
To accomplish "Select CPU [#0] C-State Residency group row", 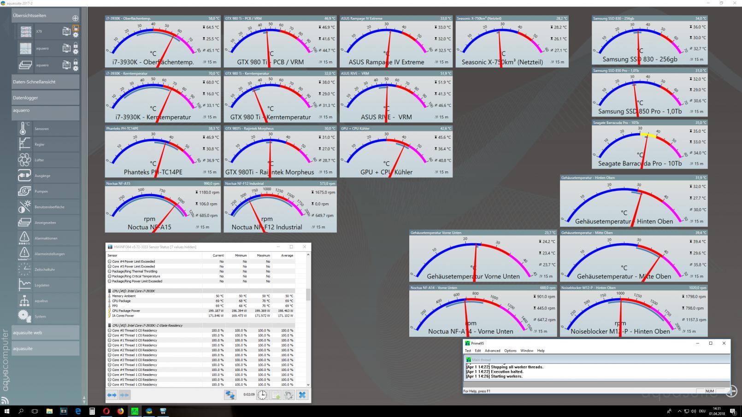I will click(200, 325).
